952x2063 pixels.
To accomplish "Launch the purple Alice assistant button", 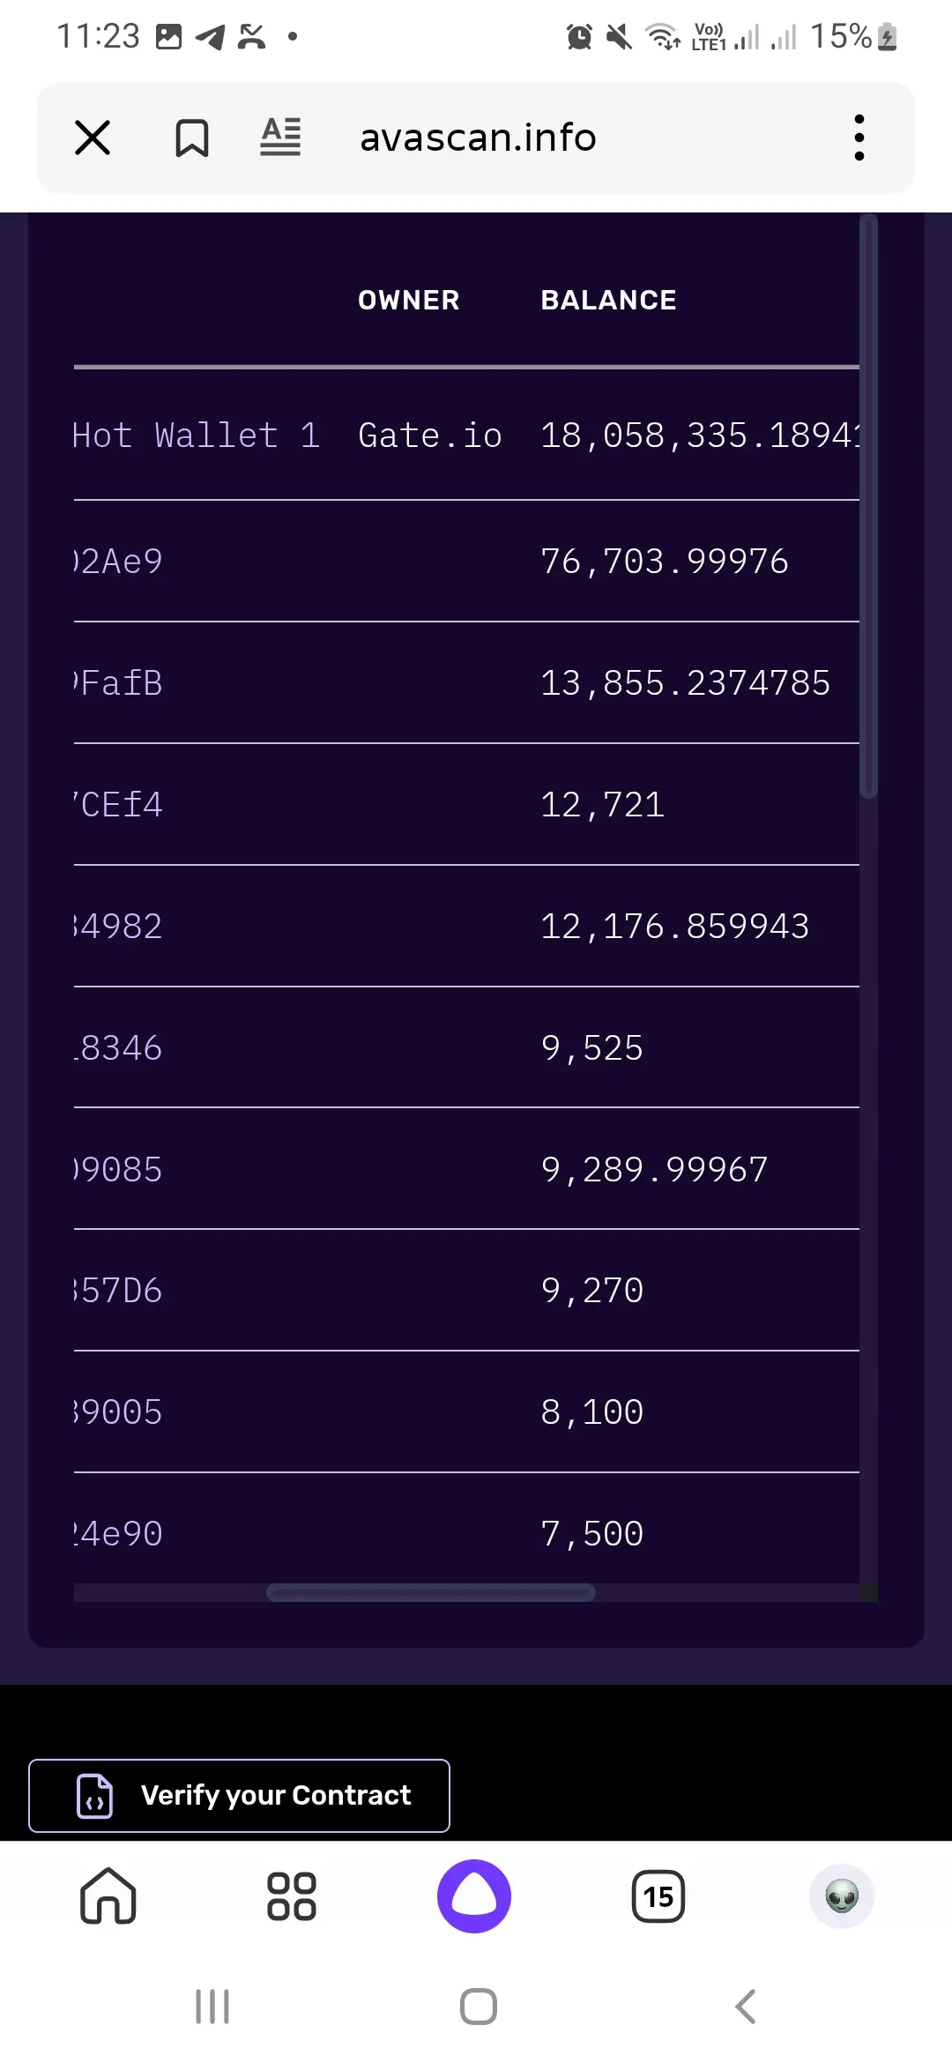I will (474, 1896).
